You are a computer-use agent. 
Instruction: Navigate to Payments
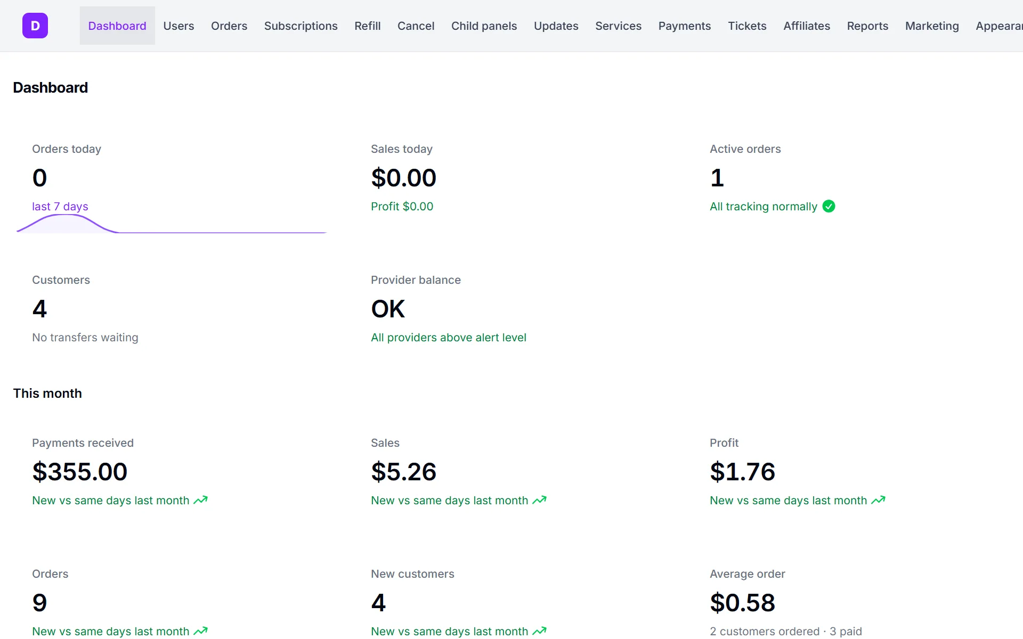[685, 26]
